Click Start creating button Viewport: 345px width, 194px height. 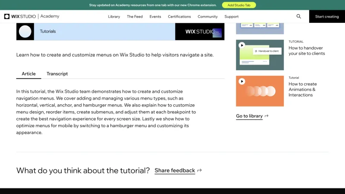pyautogui.click(x=327, y=16)
